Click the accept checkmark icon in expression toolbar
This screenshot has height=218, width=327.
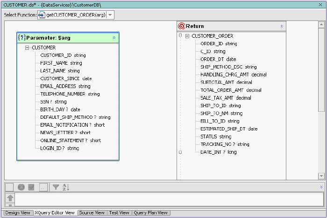31,187
